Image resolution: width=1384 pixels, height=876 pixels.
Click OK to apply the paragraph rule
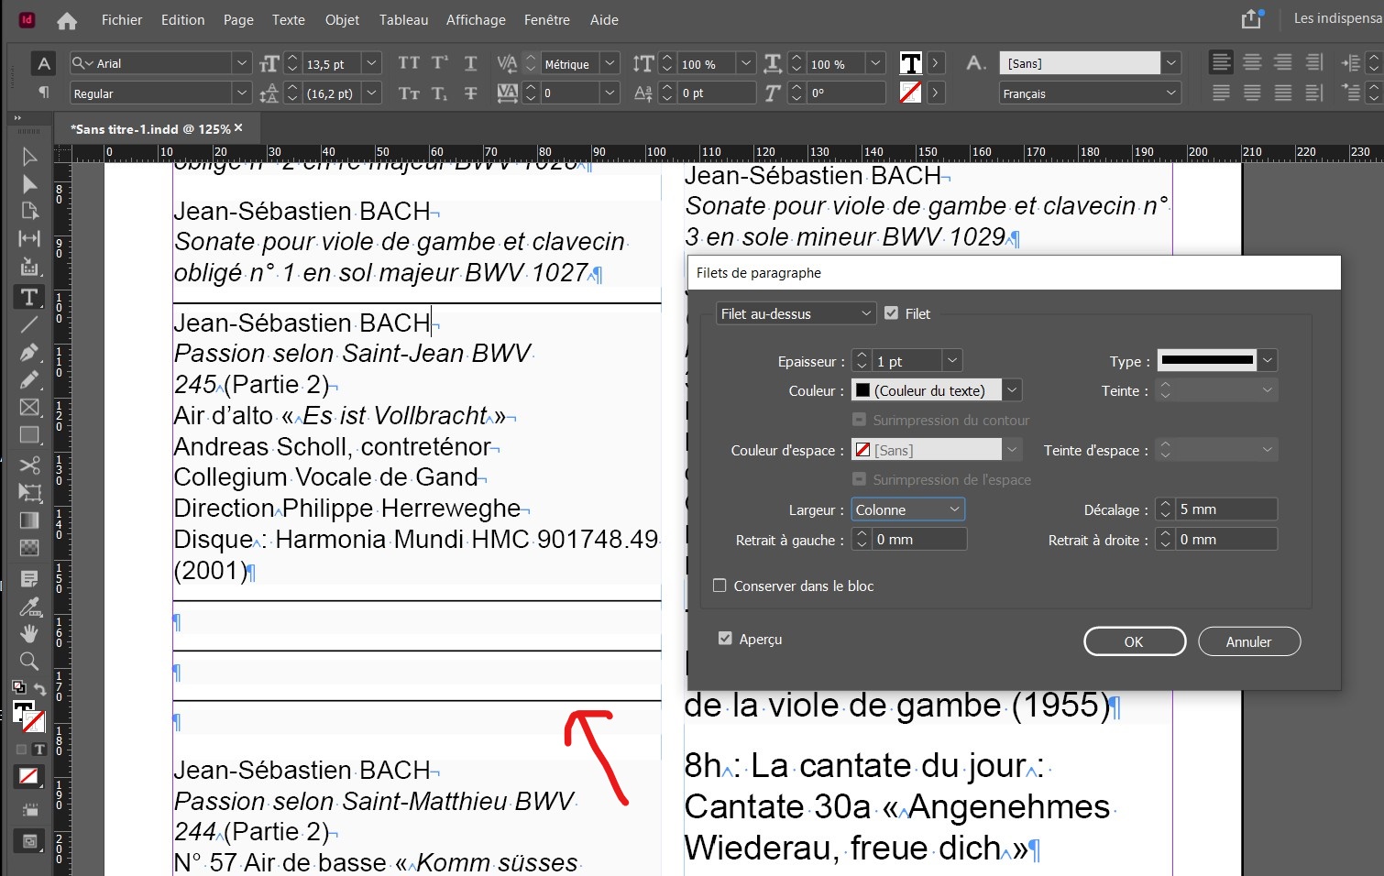pos(1134,641)
